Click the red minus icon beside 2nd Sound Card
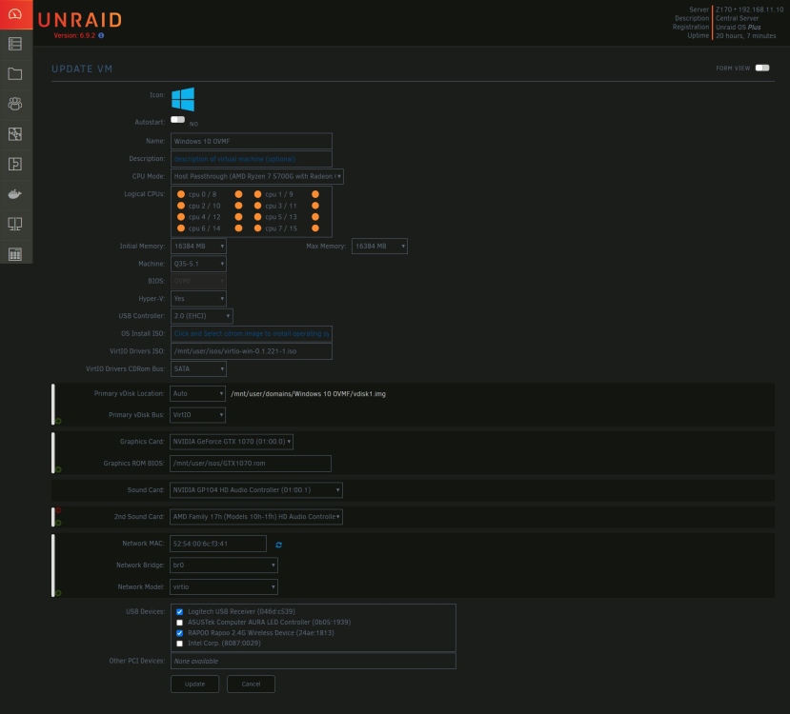 [58, 510]
